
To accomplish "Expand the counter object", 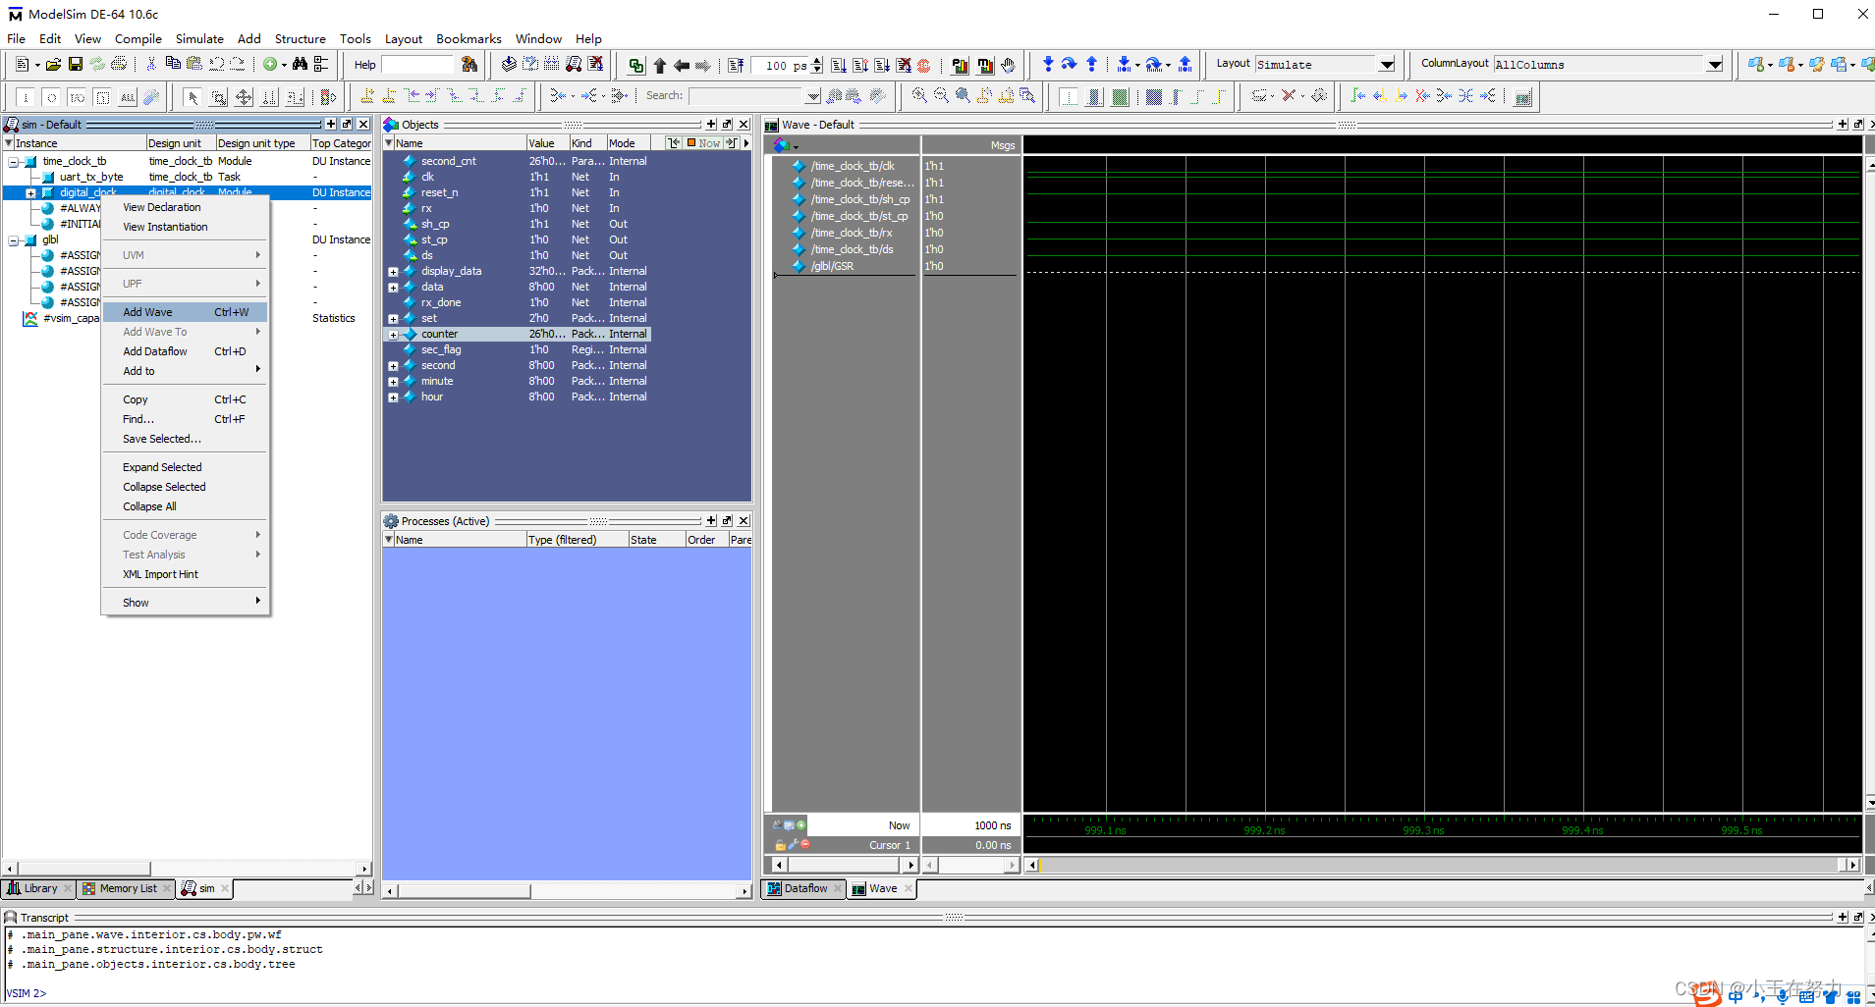I will click(x=393, y=335).
